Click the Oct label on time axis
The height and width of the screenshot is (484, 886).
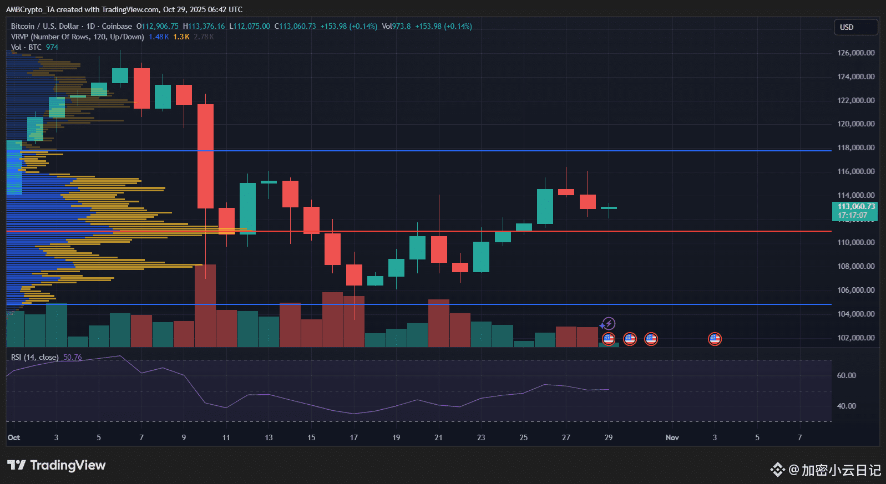tap(14, 437)
